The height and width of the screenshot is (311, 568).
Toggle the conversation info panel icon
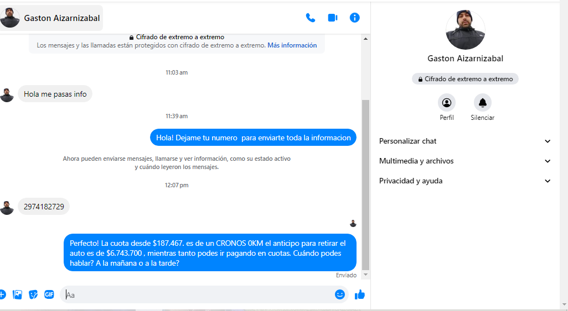click(355, 18)
